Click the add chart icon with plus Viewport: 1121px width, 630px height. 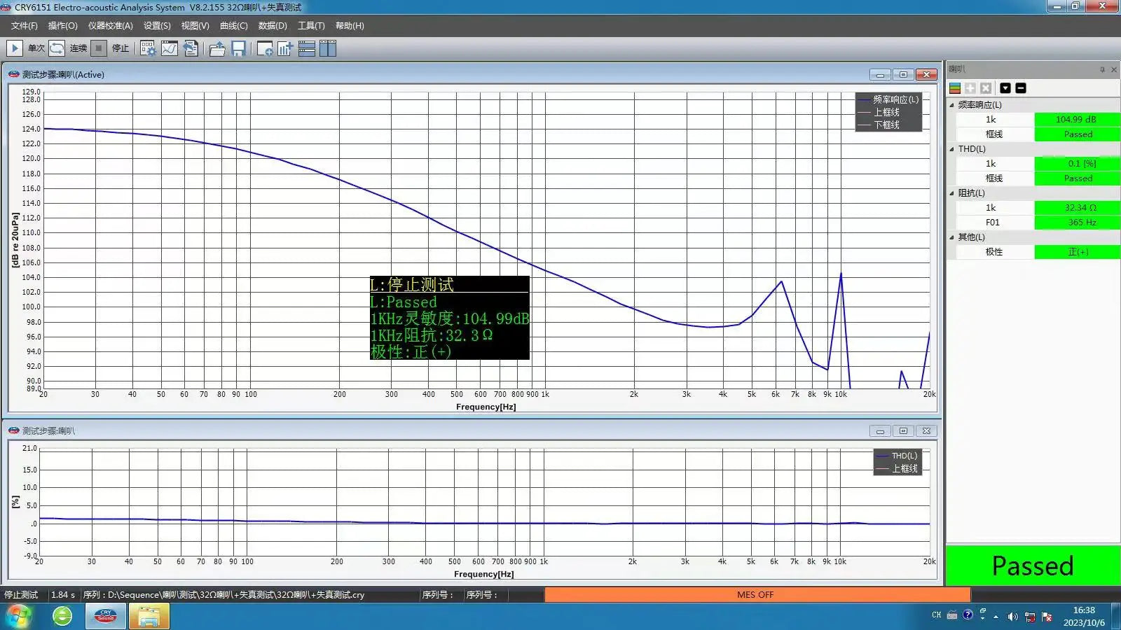click(x=285, y=48)
